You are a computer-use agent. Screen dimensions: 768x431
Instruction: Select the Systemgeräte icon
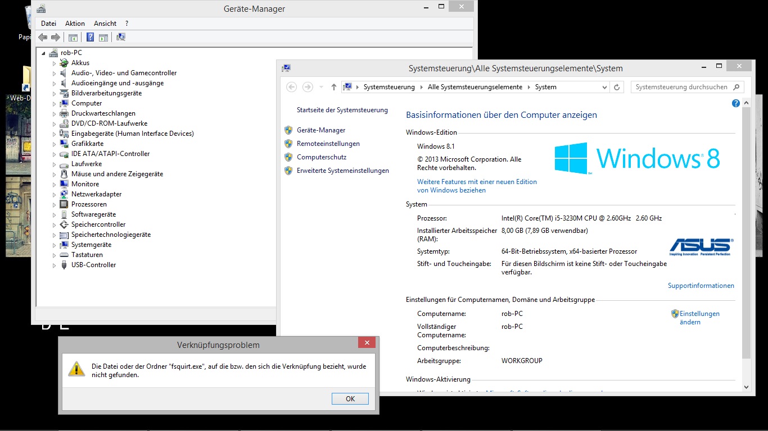point(64,245)
